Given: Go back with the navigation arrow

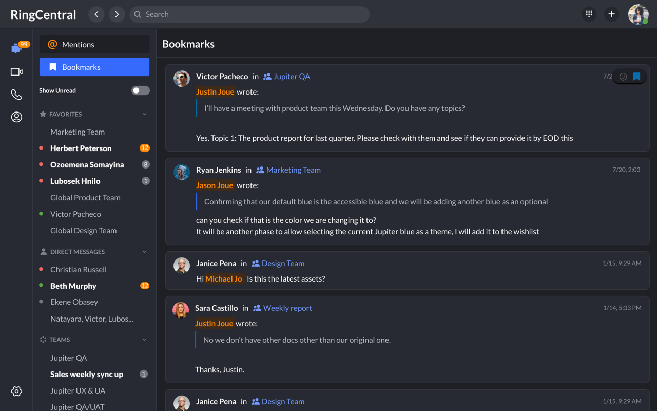Looking at the screenshot, I should pos(96,14).
